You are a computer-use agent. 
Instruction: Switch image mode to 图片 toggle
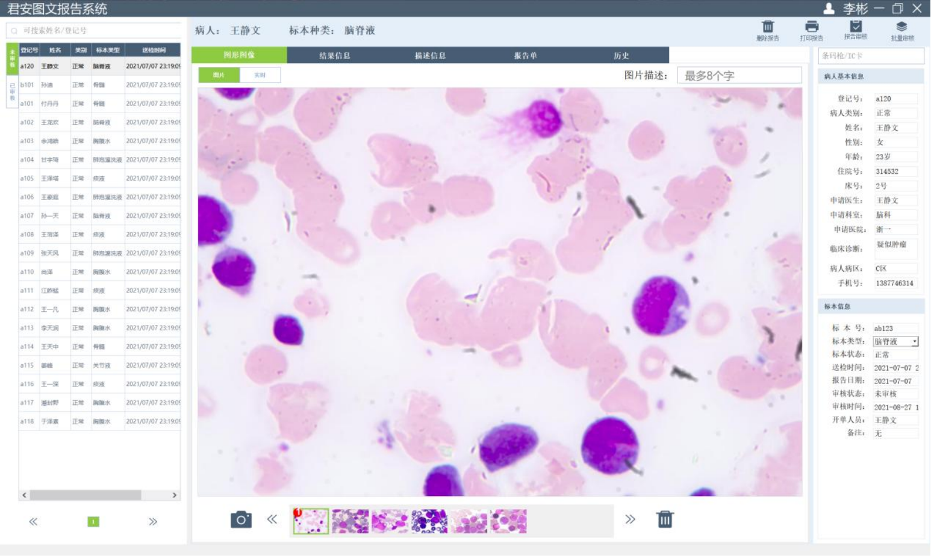pyautogui.click(x=219, y=75)
